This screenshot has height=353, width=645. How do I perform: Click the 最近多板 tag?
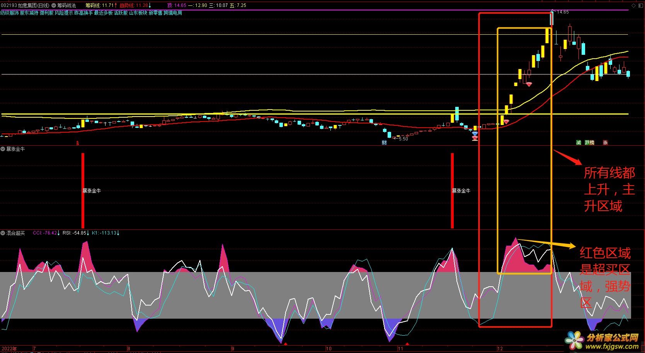tap(103, 13)
